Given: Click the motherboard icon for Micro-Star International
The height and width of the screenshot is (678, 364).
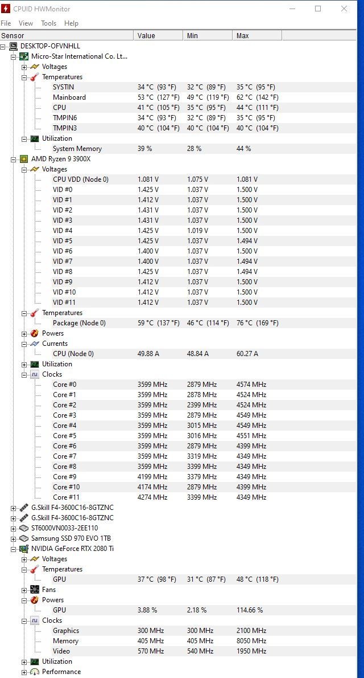Looking at the screenshot, I should [24, 56].
